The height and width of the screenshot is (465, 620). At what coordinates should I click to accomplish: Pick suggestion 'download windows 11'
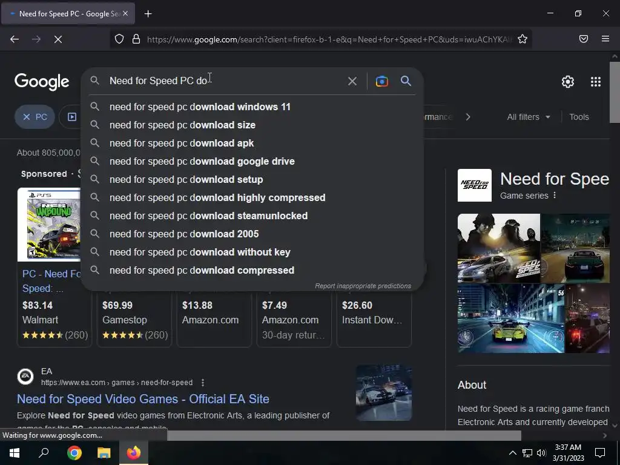252,107
